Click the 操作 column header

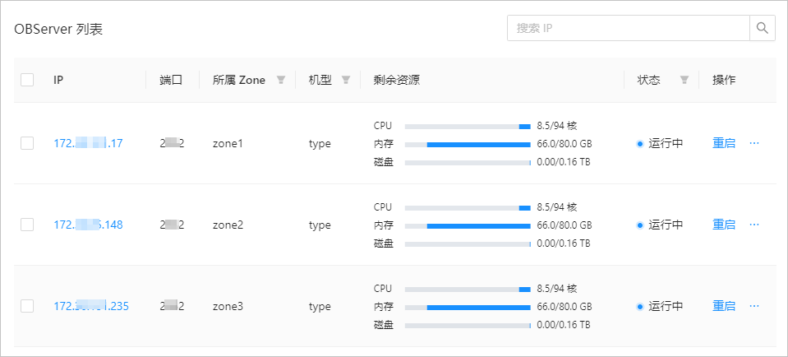click(724, 80)
